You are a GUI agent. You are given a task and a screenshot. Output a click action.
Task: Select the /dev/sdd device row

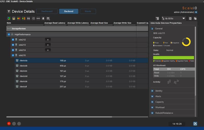click(x=81, y=76)
